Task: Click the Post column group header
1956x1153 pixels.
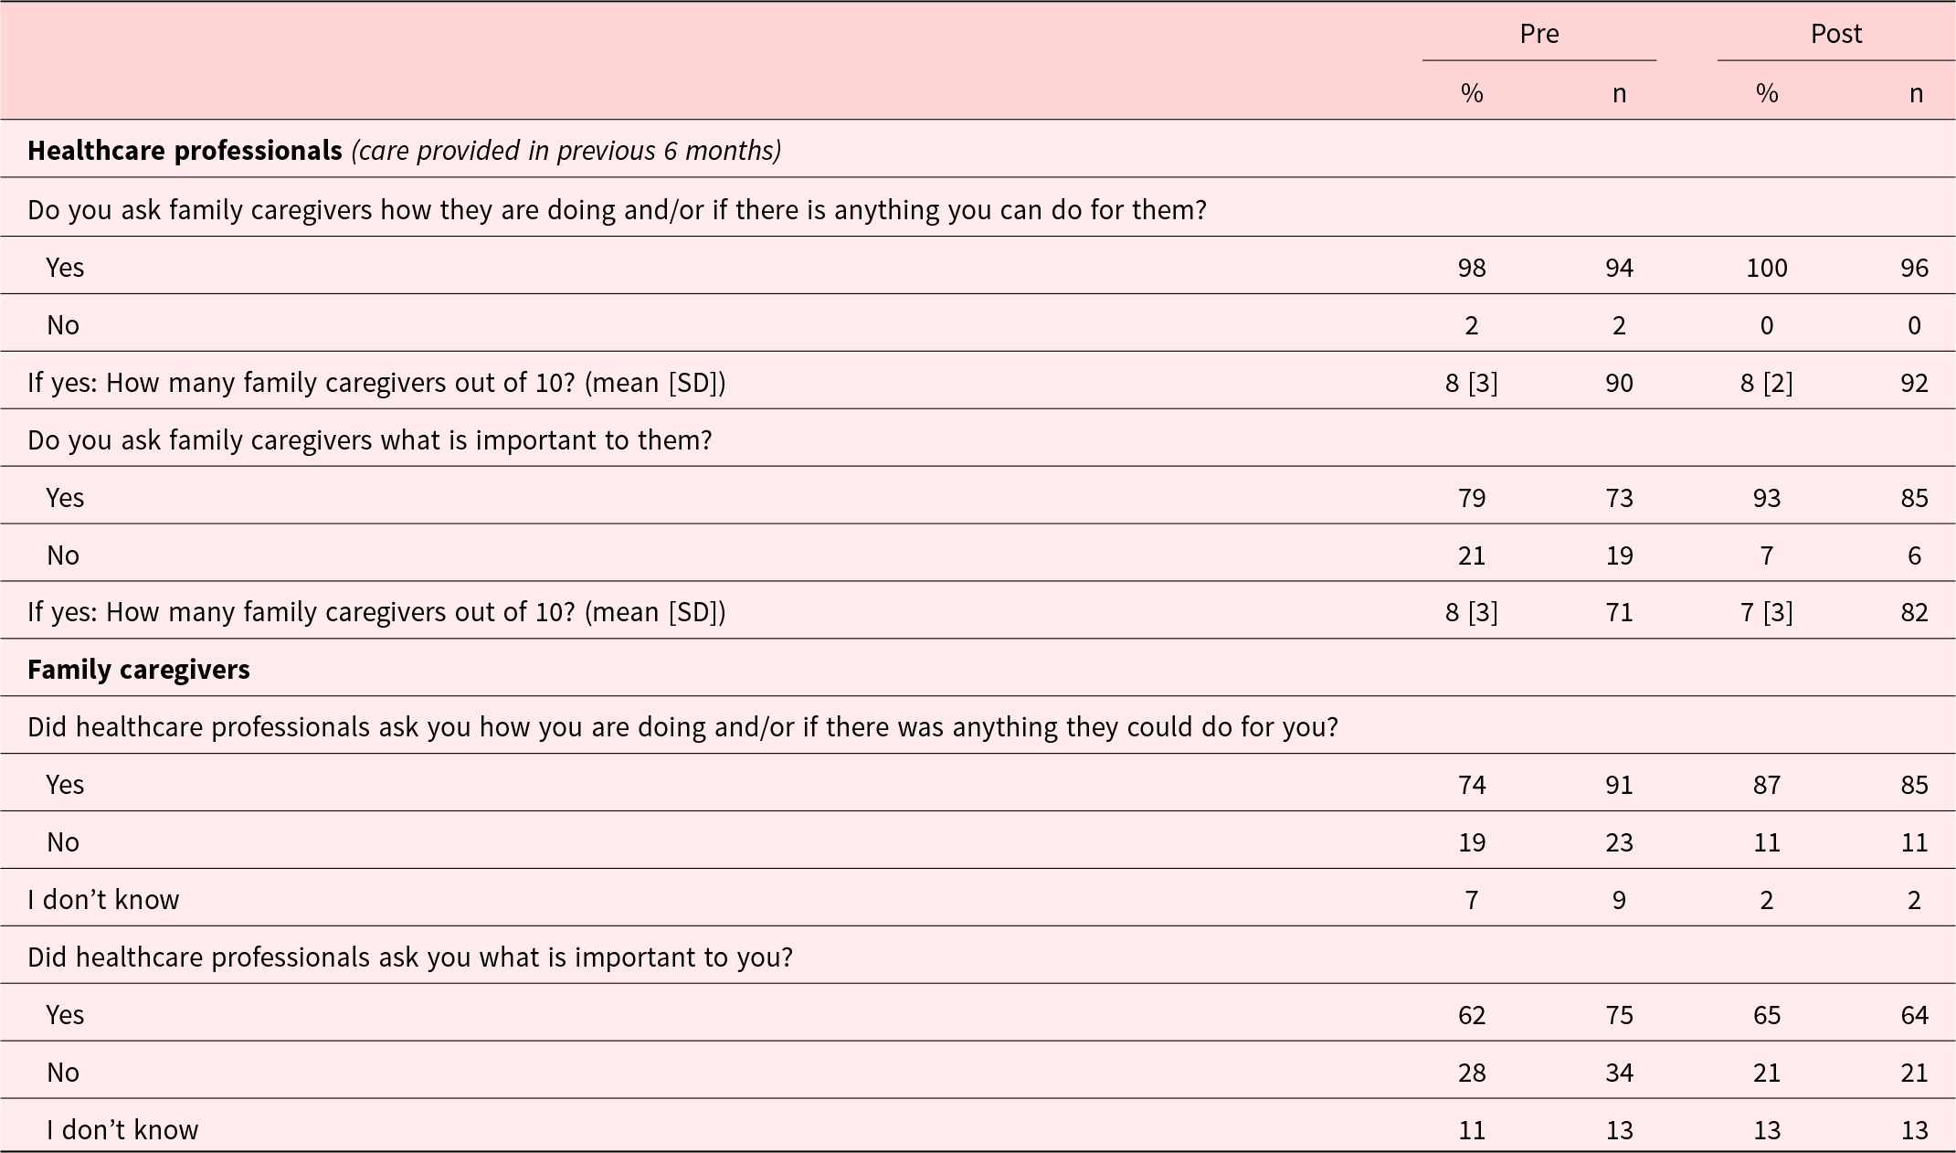Action: [x=1835, y=34]
